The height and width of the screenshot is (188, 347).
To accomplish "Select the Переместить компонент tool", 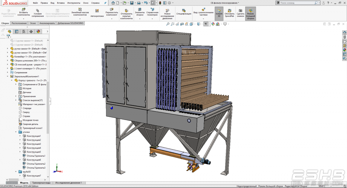I will tap(111, 13).
